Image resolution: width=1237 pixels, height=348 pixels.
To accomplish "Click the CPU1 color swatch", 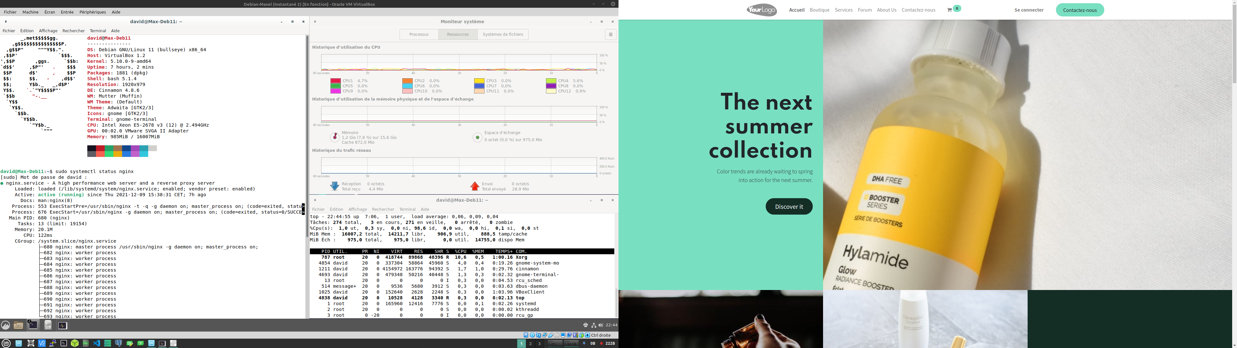I will 335,81.
